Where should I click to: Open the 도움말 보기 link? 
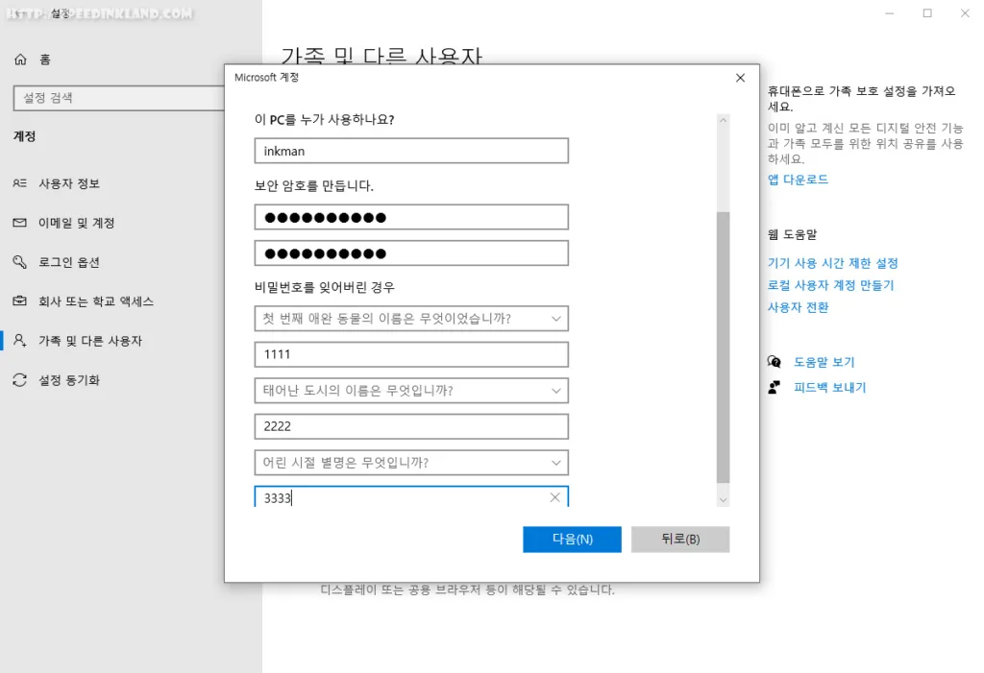click(x=824, y=362)
